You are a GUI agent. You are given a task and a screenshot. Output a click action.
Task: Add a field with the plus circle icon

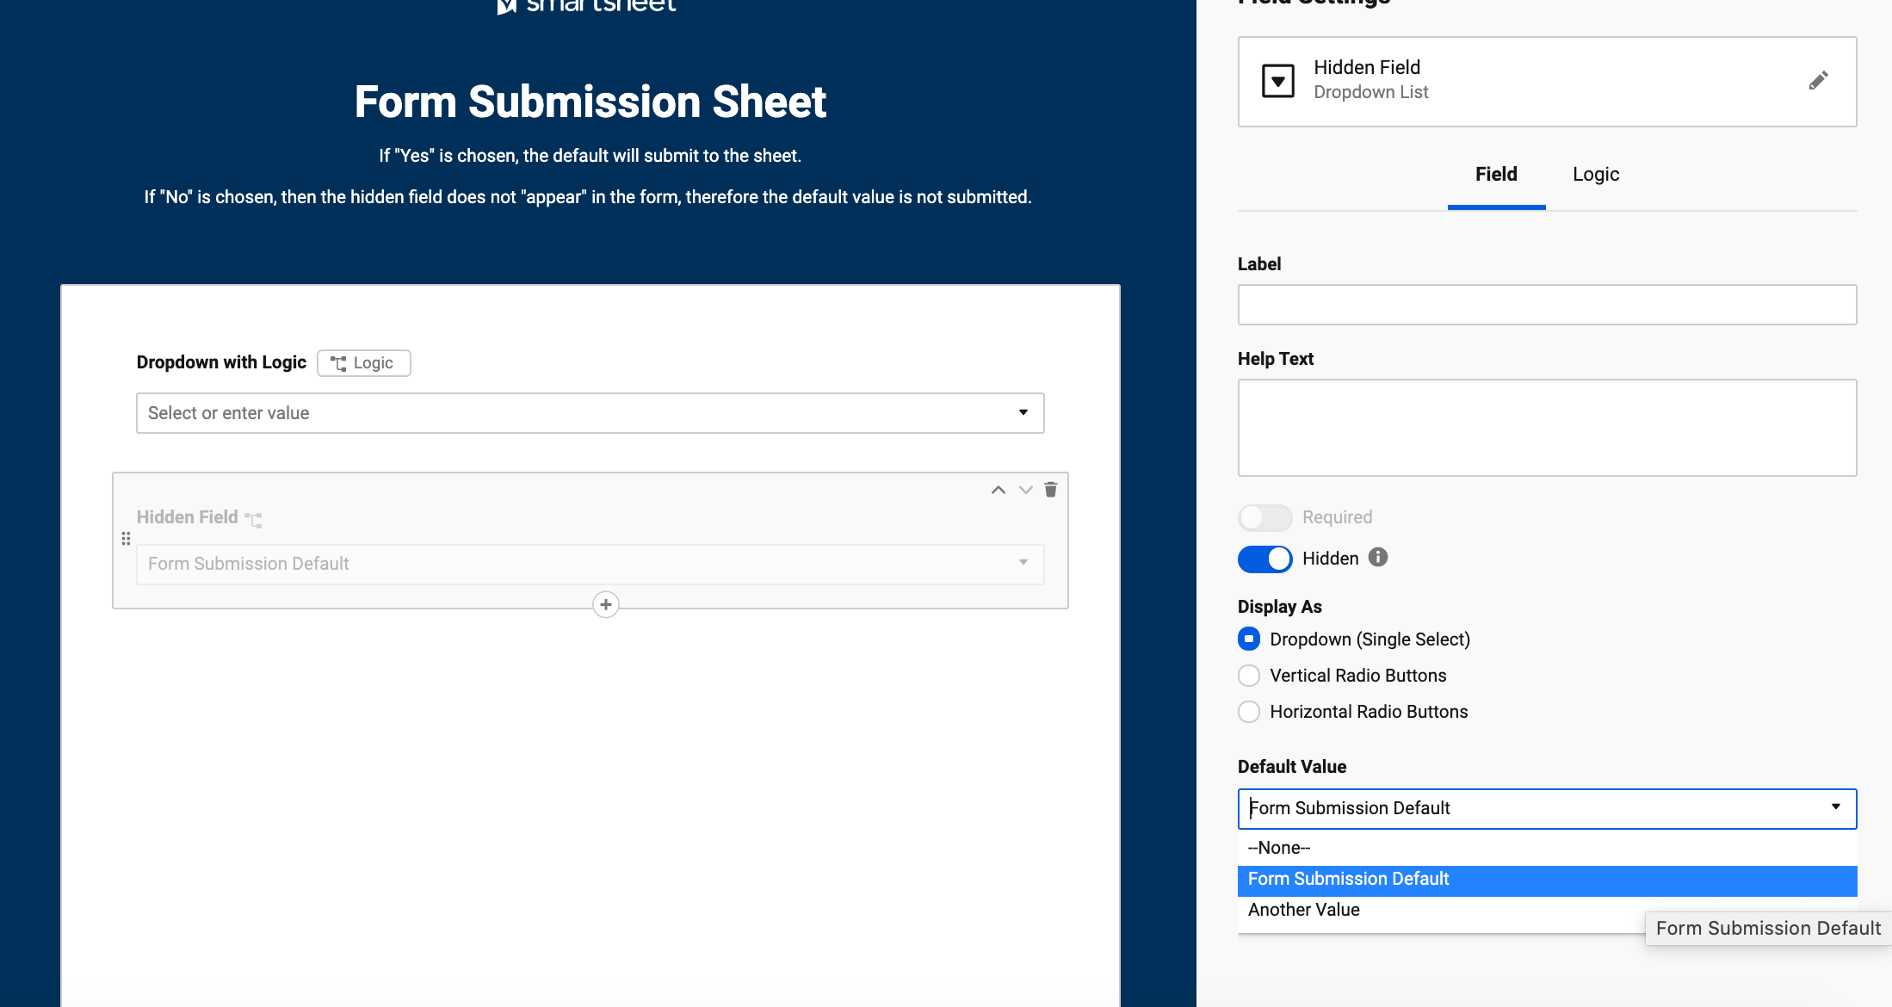tap(606, 605)
